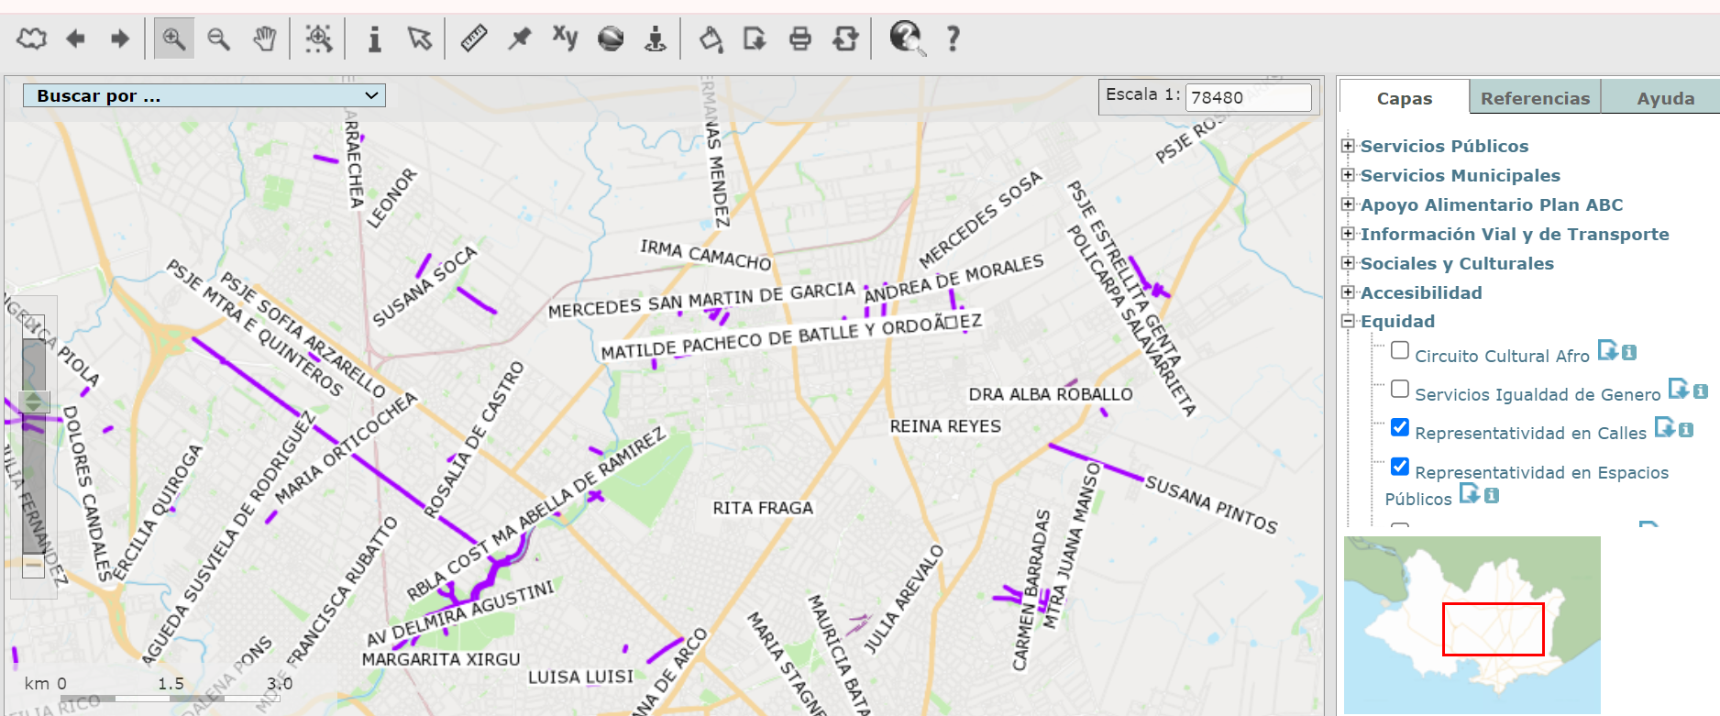This screenshot has width=1720, height=716.
Task: Click the question mark help icon
Action: point(954,39)
